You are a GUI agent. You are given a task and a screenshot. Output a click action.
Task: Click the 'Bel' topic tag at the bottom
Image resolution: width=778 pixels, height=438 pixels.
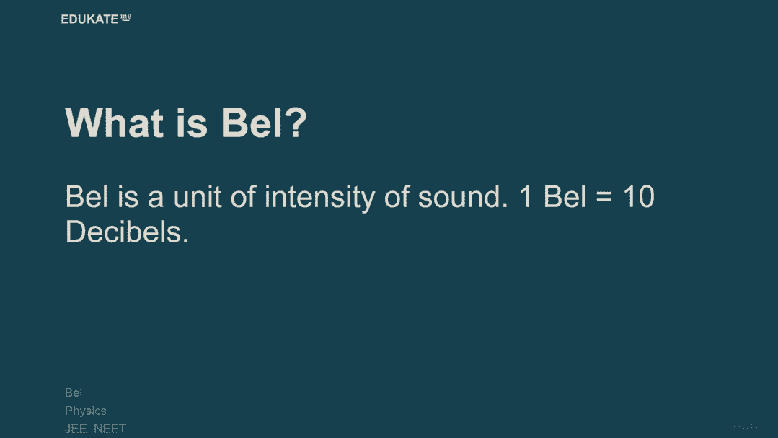pos(74,393)
